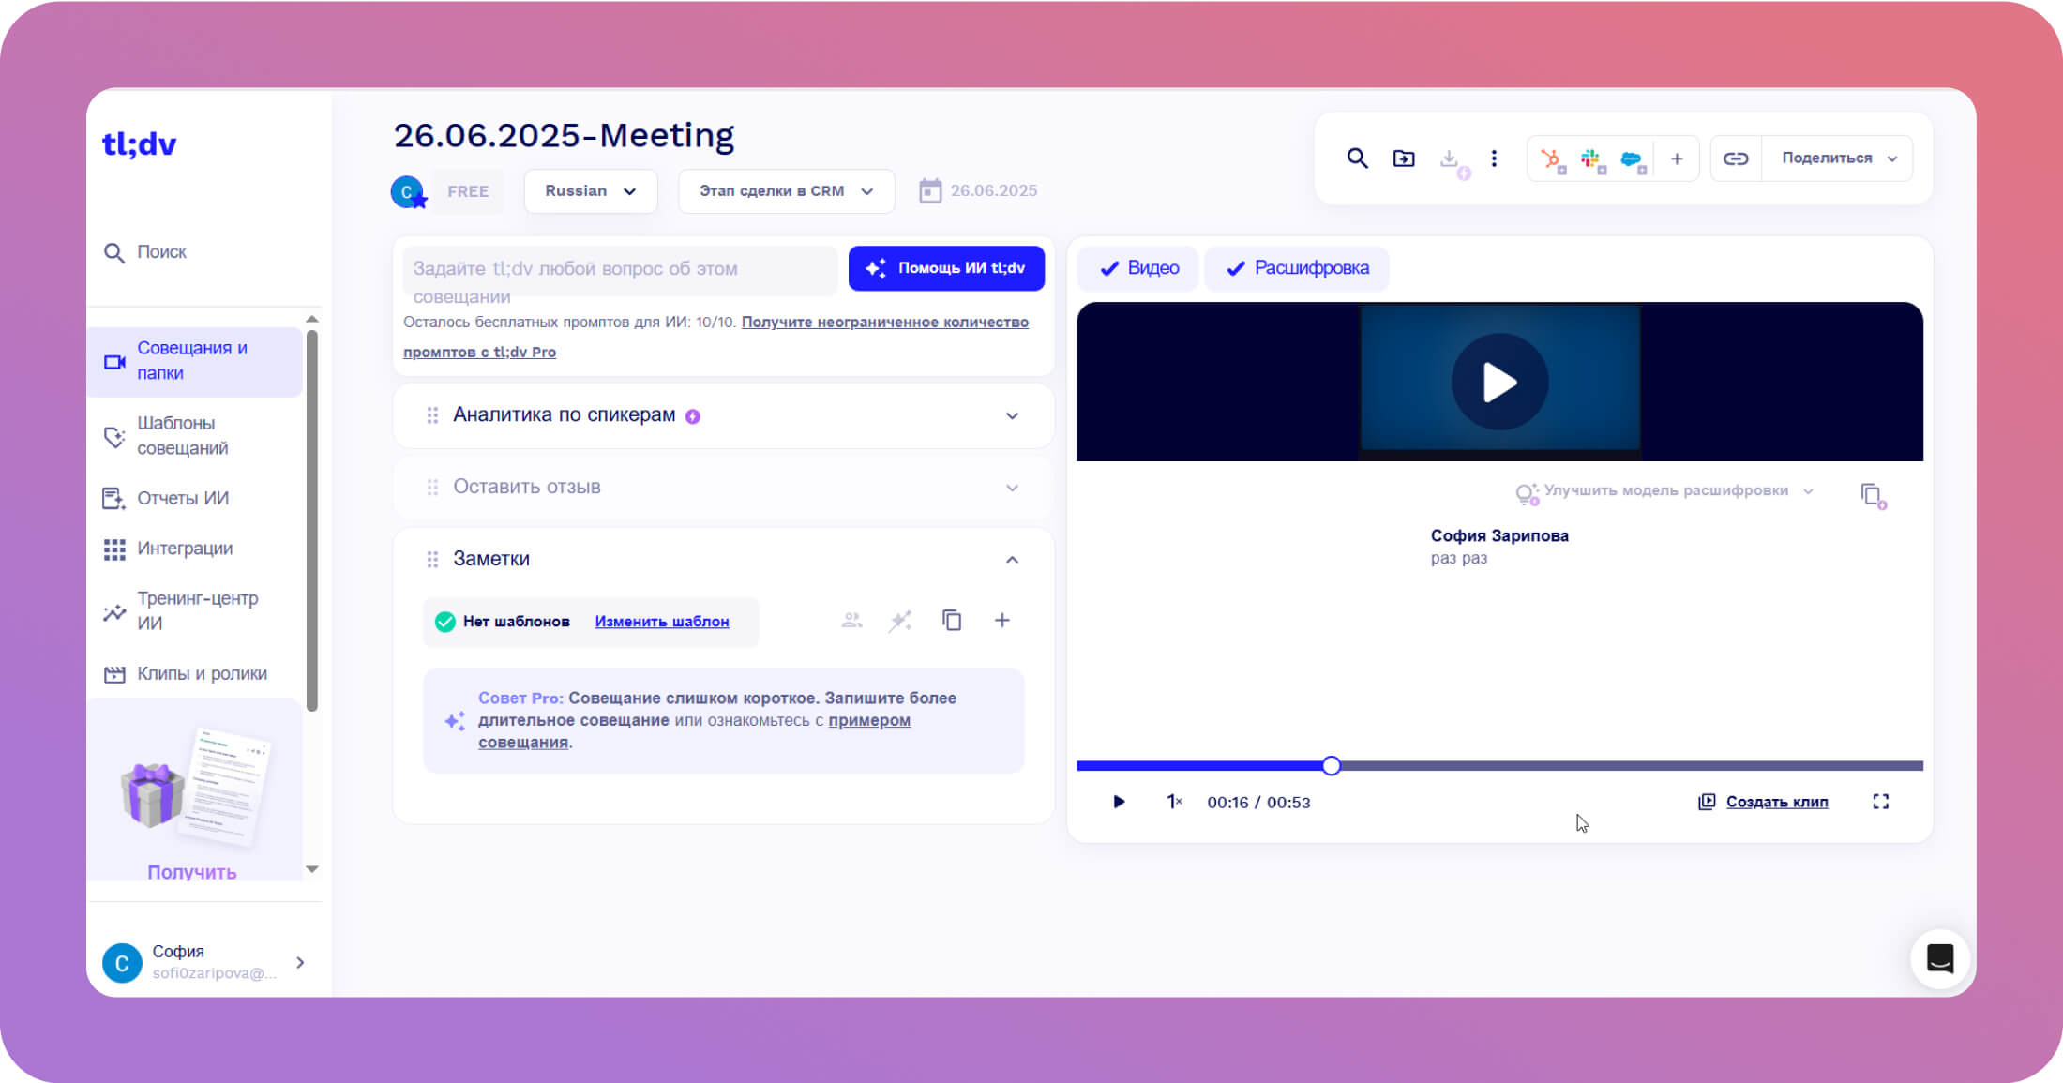
Task: Click green check next to Нет шаблонов
Action: [445, 622]
